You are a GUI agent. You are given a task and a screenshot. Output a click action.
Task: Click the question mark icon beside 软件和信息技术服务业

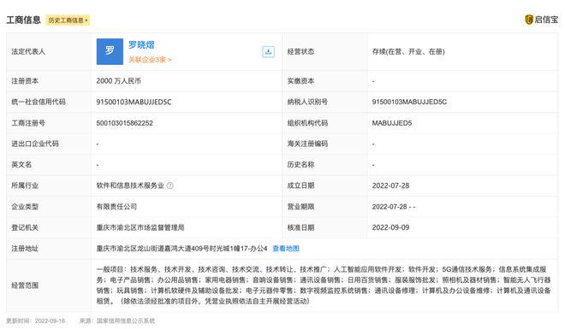coord(170,185)
